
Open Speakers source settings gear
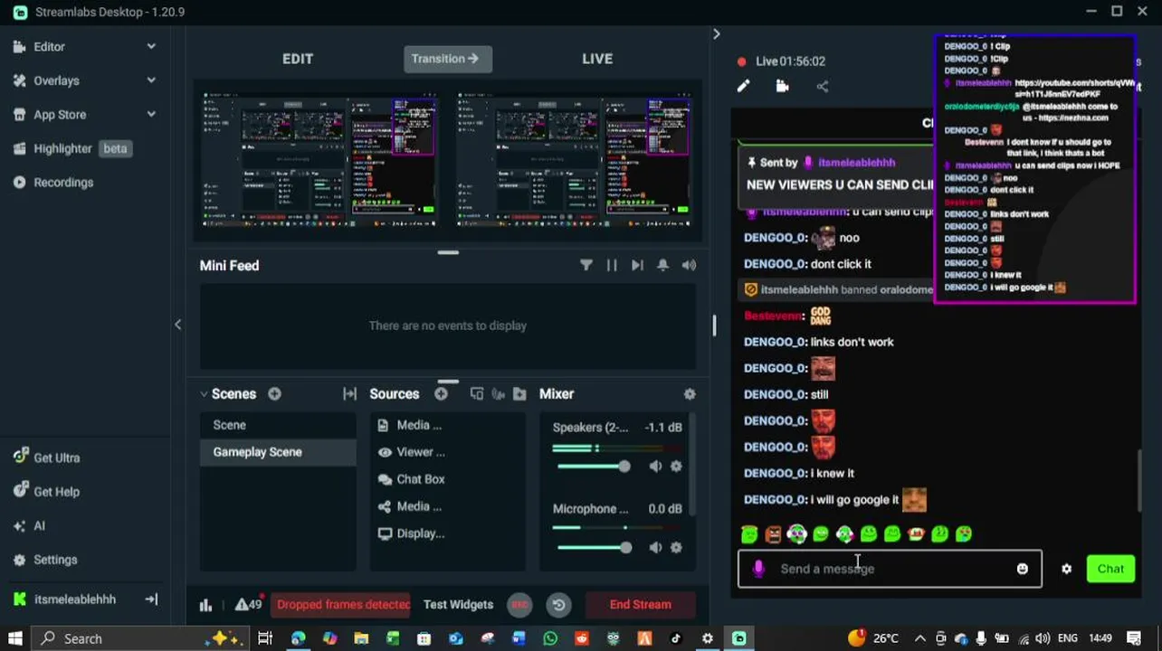(x=676, y=467)
